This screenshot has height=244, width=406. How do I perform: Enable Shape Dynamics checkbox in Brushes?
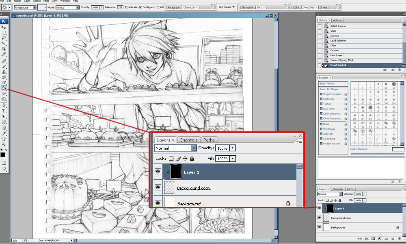[x=321, y=94]
